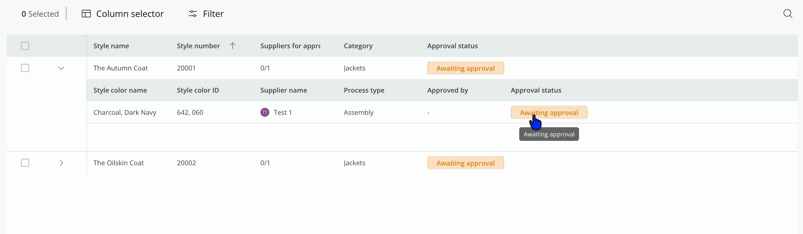Click The Oilskin Coat style name
803x234 pixels.
(x=119, y=162)
